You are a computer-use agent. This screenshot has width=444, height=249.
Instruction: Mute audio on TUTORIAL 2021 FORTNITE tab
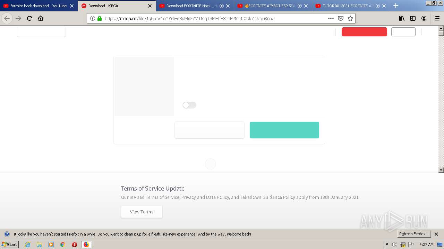click(x=378, y=6)
